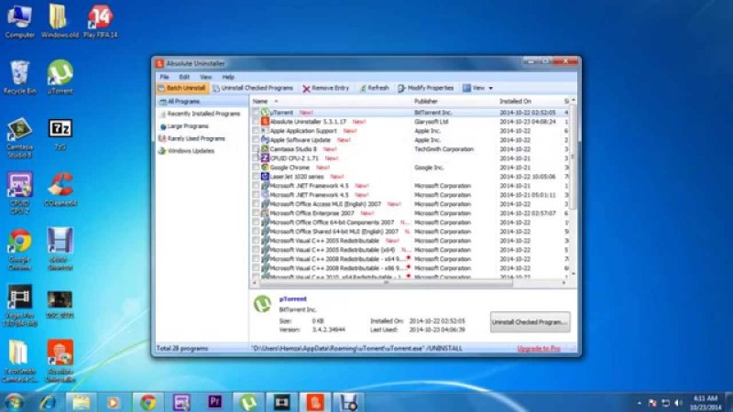Select Recently Installed Programs in the sidebar
The height and width of the screenshot is (412, 733).
pyautogui.click(x=203, y=114)
